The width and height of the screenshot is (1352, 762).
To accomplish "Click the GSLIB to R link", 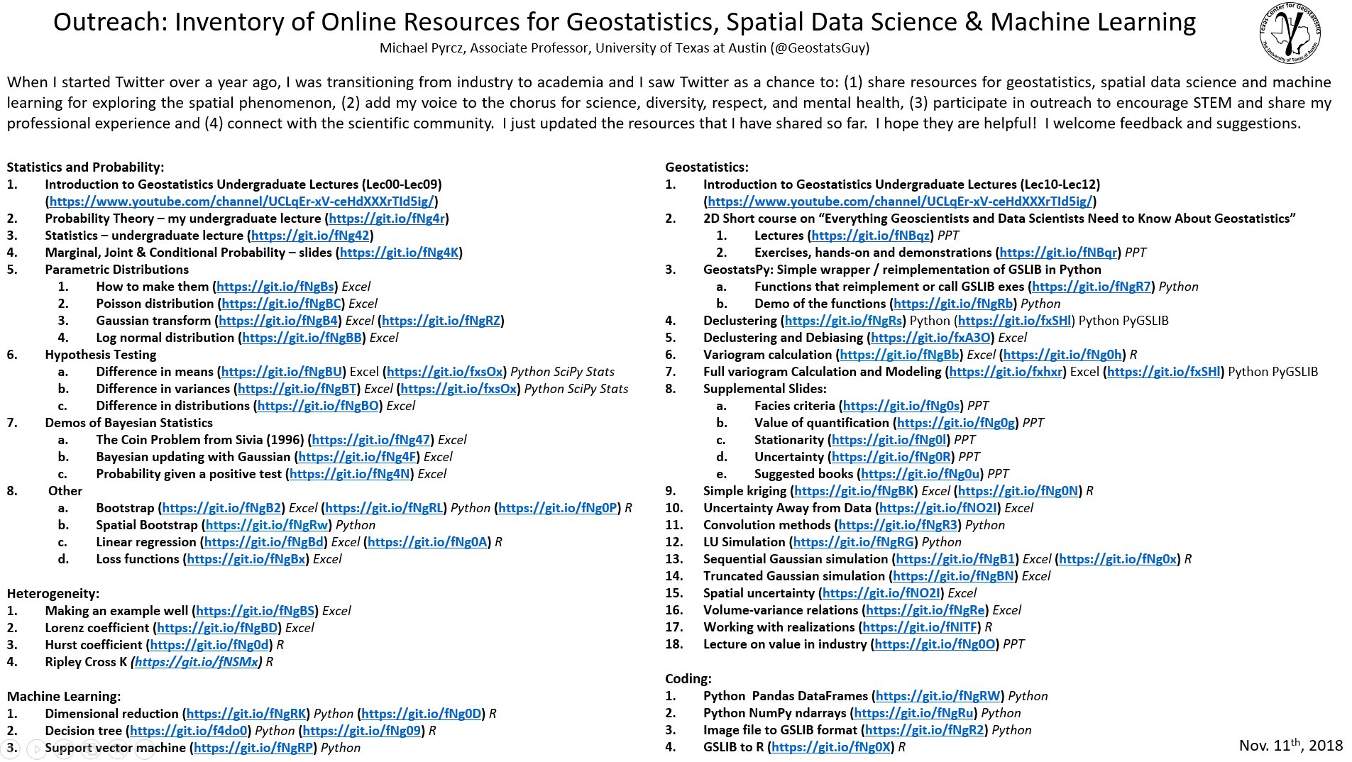I will [x=832, y=747].
